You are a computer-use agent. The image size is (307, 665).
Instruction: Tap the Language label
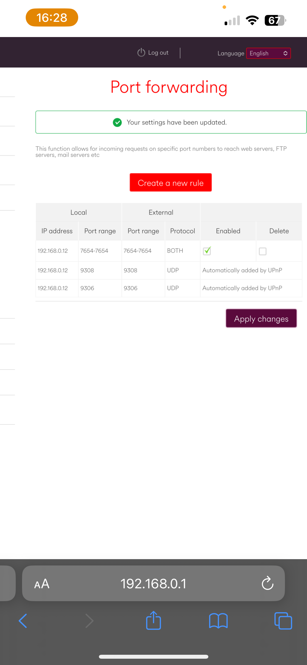[x=231, y=53]
